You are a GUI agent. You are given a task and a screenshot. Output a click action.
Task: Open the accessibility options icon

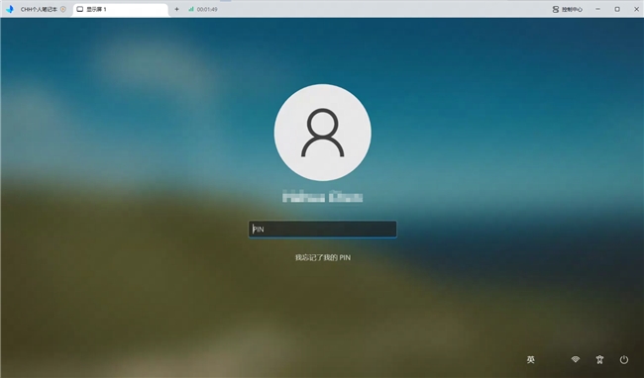pos(599,359)
